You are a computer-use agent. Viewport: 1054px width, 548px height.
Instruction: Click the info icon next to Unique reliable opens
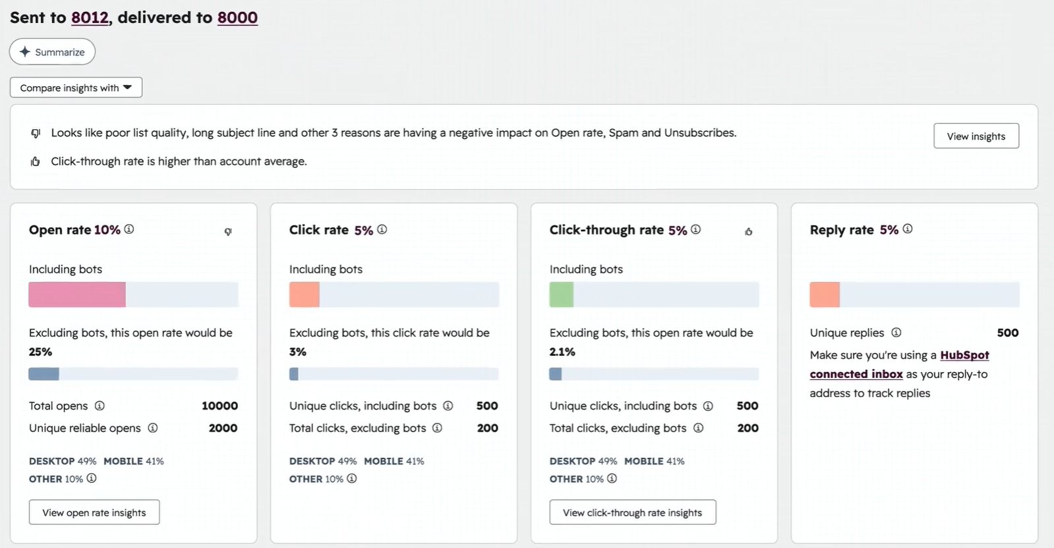click(153, 427)
